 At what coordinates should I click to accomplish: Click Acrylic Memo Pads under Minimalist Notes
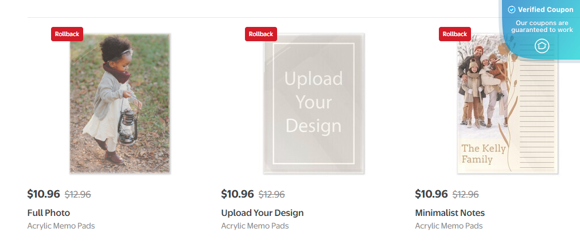pyautogui.click(x=449, y=226)
